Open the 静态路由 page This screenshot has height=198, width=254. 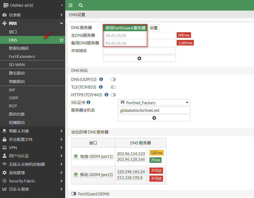tap(32, 73)
